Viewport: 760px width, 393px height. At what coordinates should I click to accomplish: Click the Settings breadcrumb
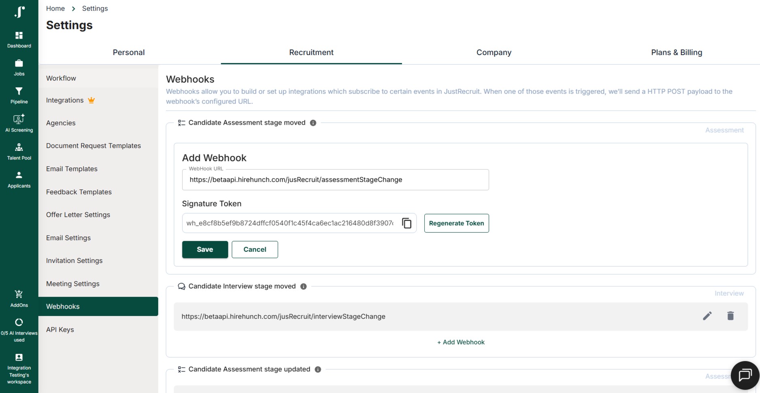(x=95, y=8)
